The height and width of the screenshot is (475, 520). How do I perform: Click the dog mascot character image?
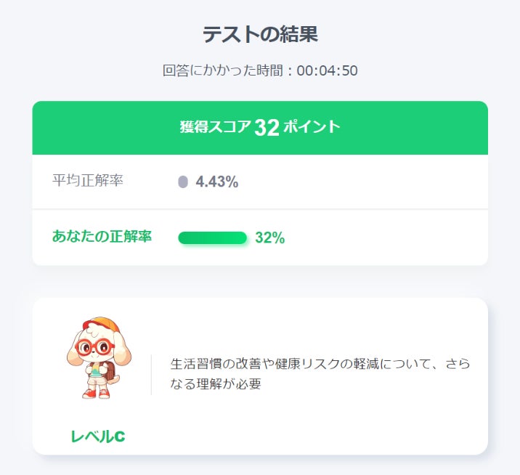tap(99, 357)
